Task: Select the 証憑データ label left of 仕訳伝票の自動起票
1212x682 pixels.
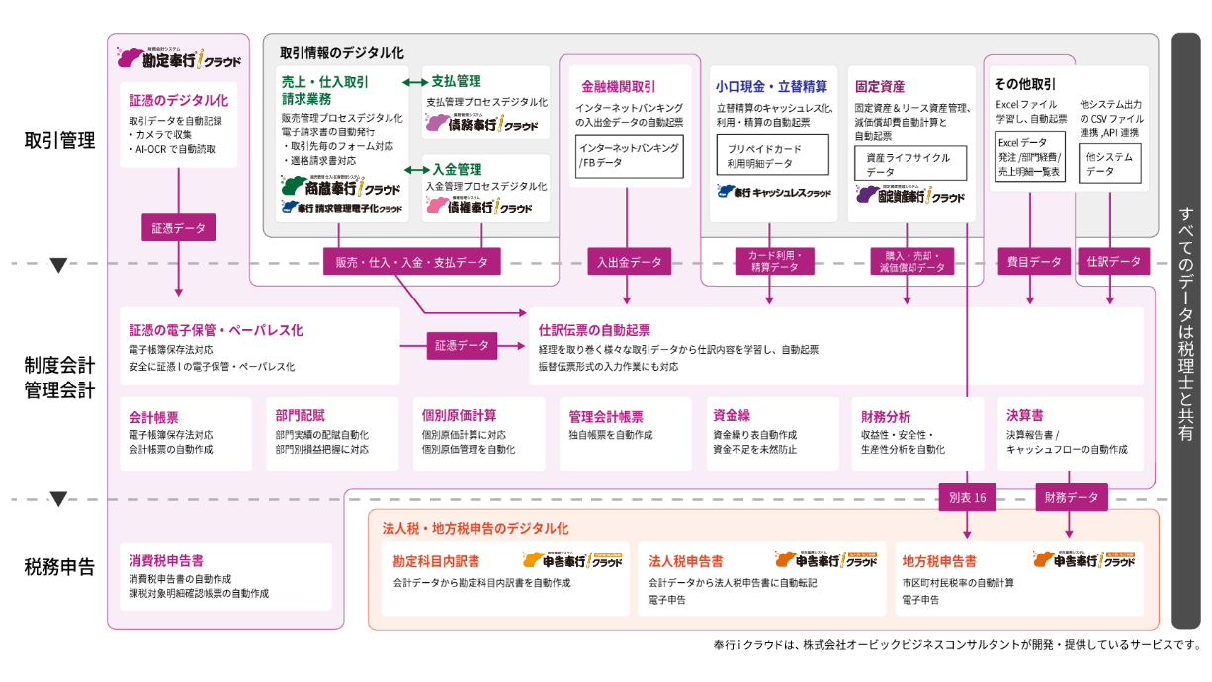Action: pos(464,346)
